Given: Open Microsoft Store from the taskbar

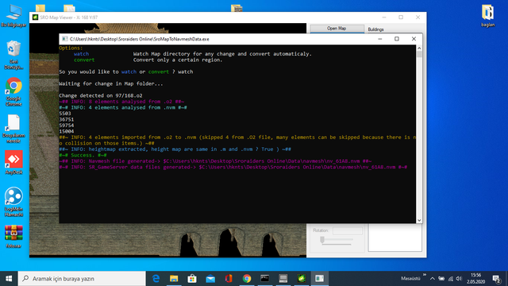Looking at the screenshot, I should point(192,279).
